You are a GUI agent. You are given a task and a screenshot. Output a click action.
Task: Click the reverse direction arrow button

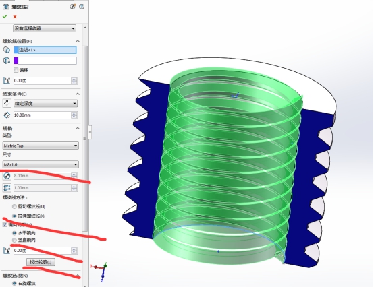pyautogui.click(x=7, y=103)
